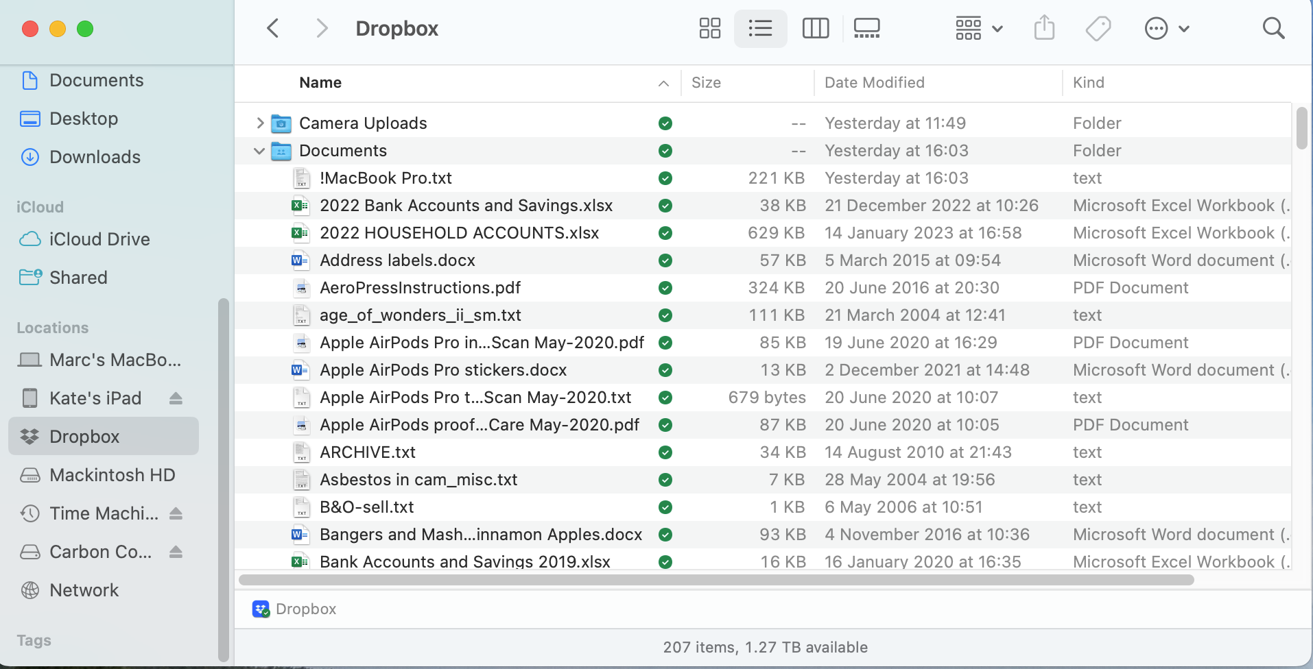Select Apple AirPods proof...Care May-2020.pdf
This screenshot has width=1313, height=669.
pyautogui.click(x=763, y=424)
